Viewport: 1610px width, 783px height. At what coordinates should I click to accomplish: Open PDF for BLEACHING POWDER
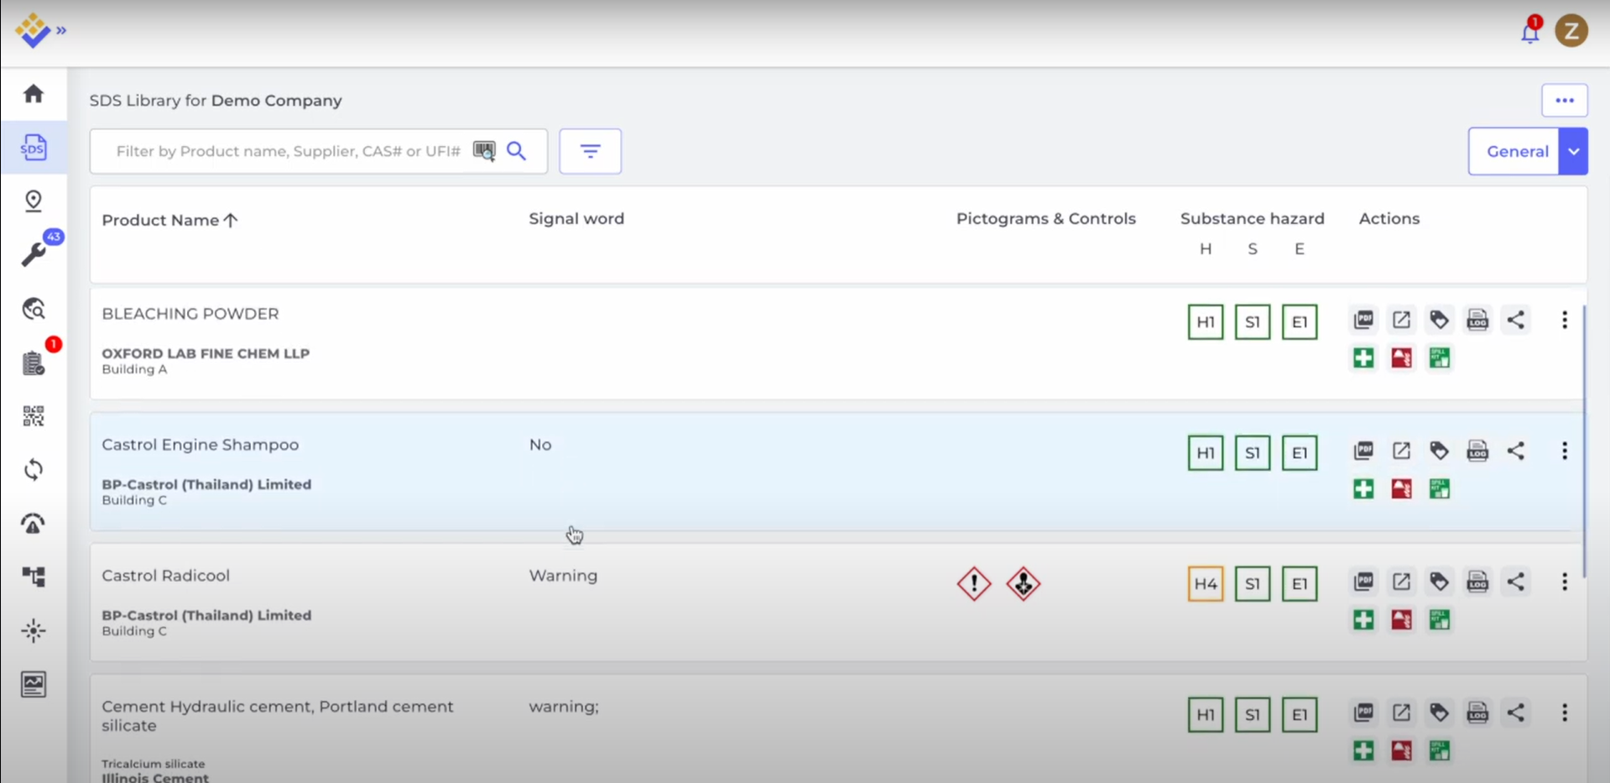point(1363,320)
